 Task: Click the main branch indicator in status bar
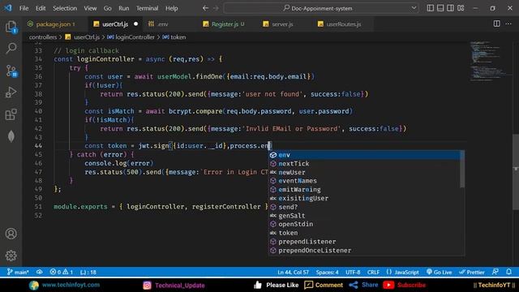coord(18,273)
